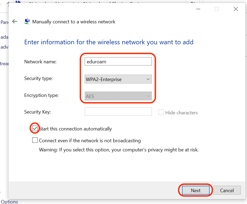
Task: Minimize the wireless network dialog
Action: click(x=198, y=9)
